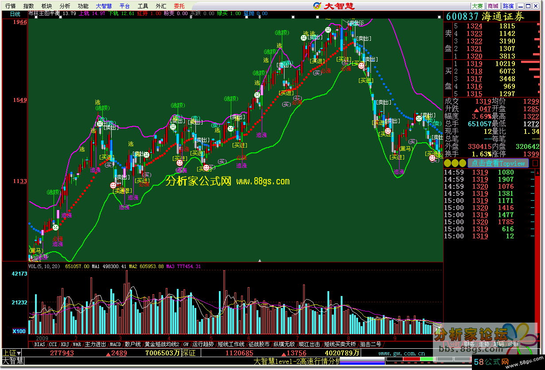
Task: Open the www.gw.com.cn link
Action: pyautogui.click(x=402, y=353)
